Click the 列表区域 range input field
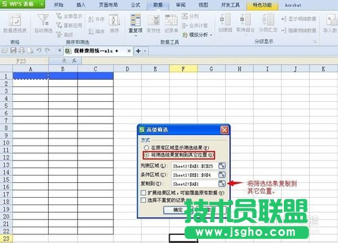This screenshot has height=243, width=338. [x=195, y=166]
